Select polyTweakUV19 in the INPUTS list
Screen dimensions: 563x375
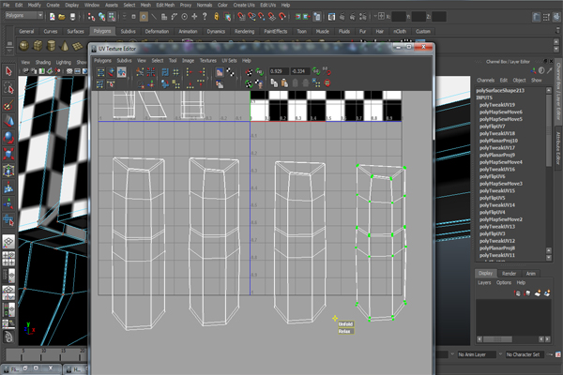tap(497, 105)
